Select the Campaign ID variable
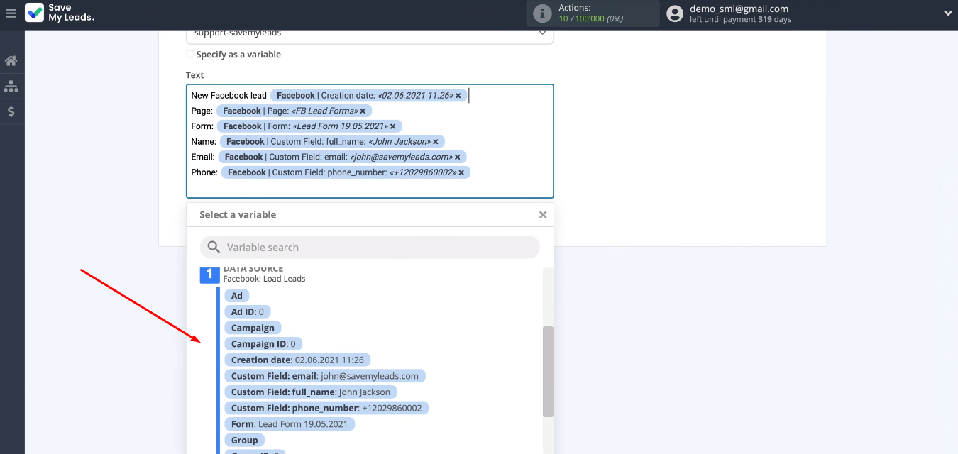 263,344
